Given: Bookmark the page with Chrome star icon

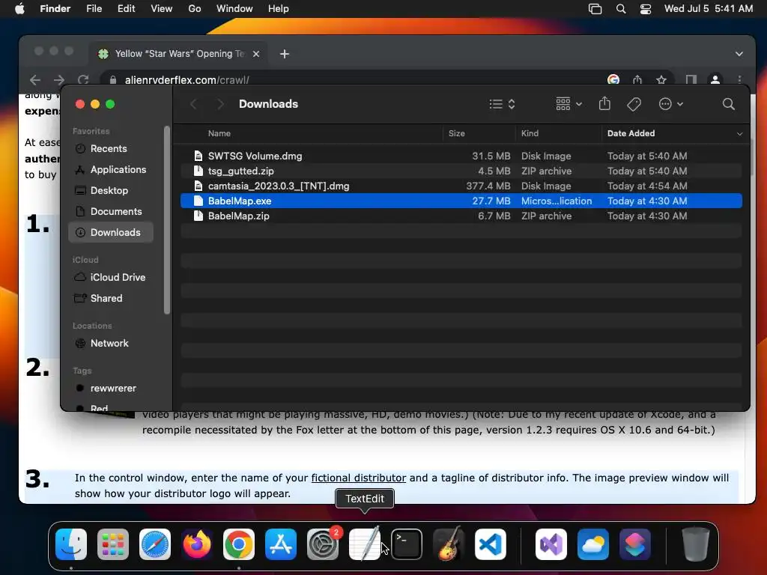Looking at the screenshot, I should 661,79.
